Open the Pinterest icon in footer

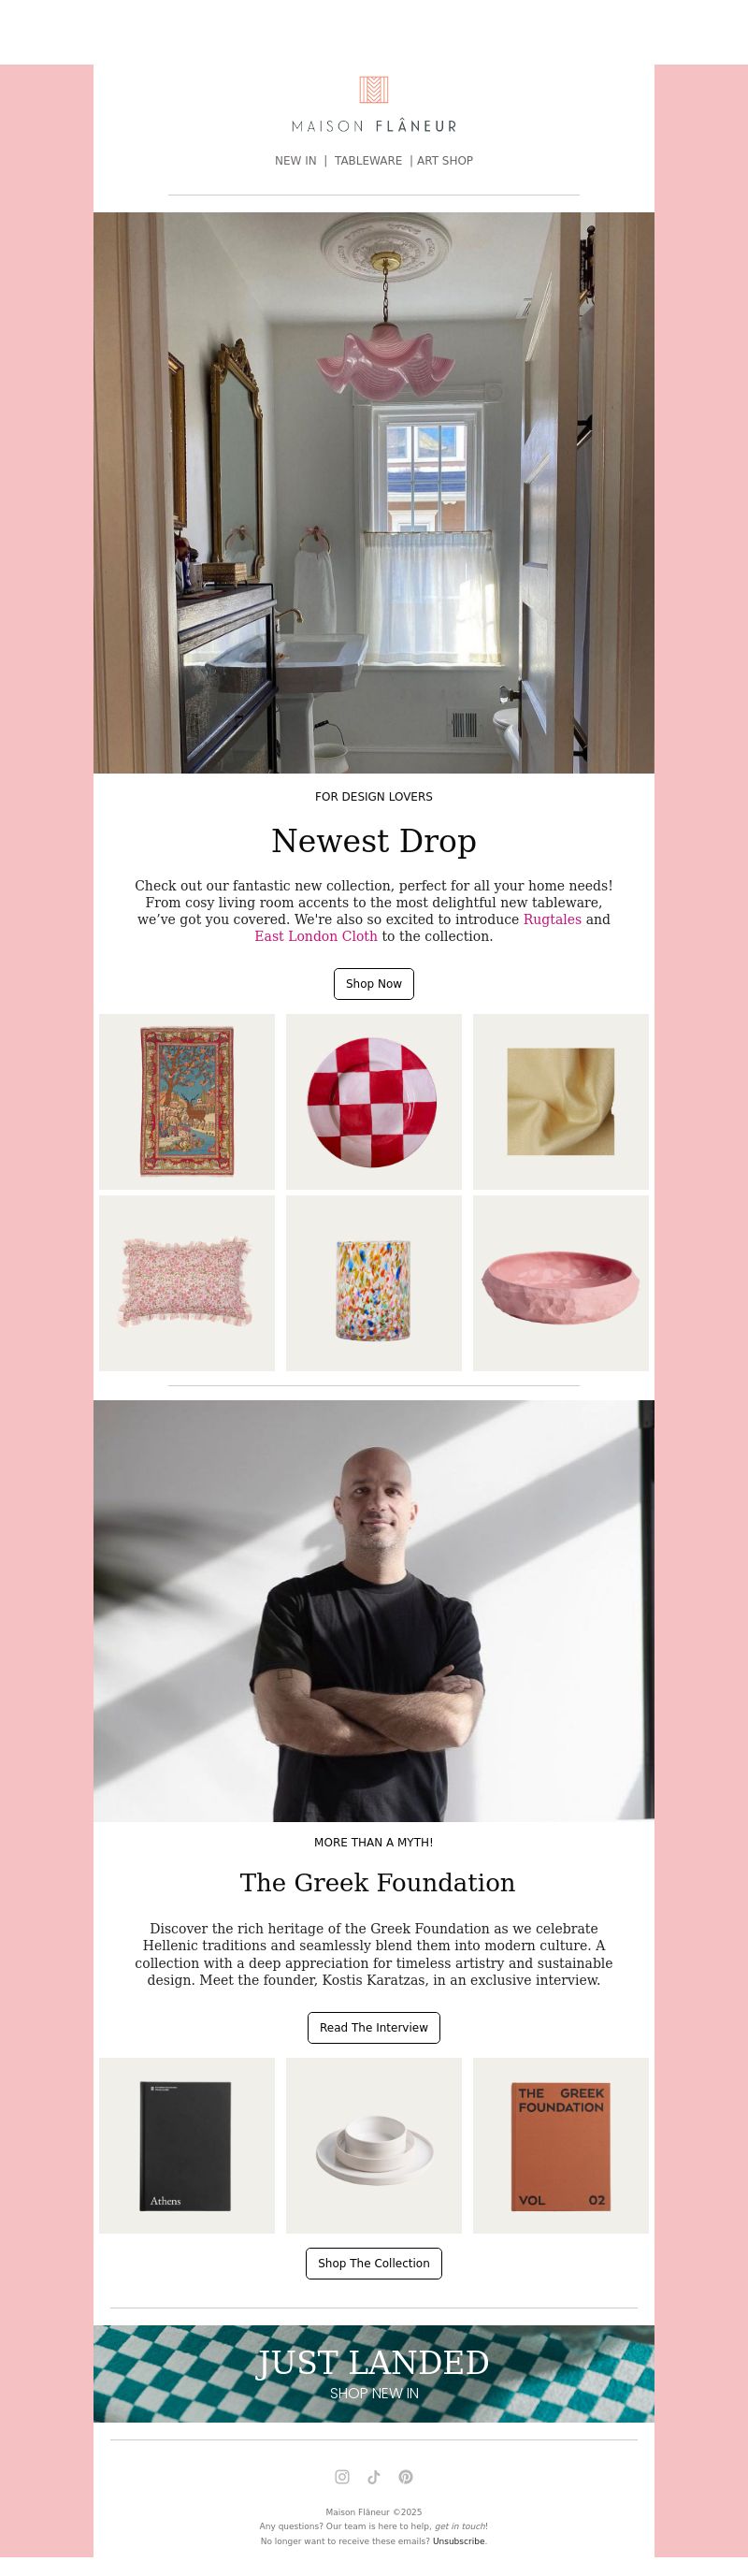tap(406, 2476)
